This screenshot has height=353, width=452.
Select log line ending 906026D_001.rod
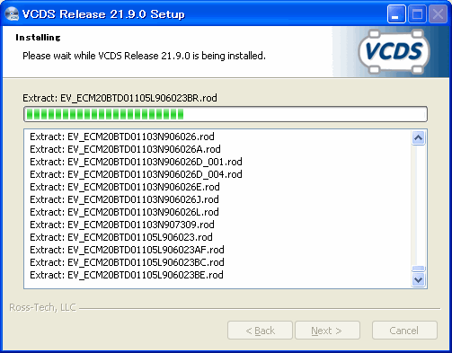(136, 162)
